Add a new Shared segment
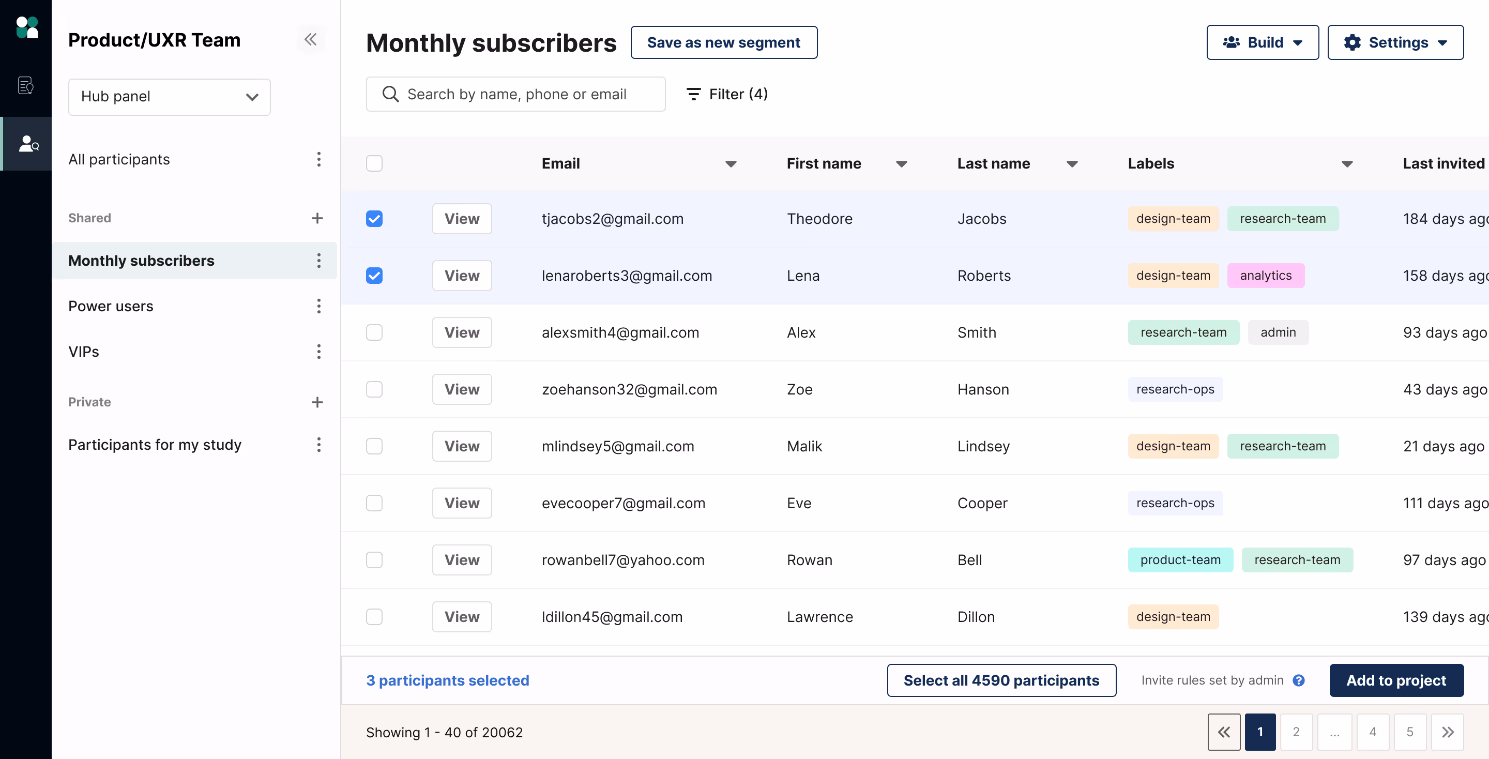 (317, 218)
